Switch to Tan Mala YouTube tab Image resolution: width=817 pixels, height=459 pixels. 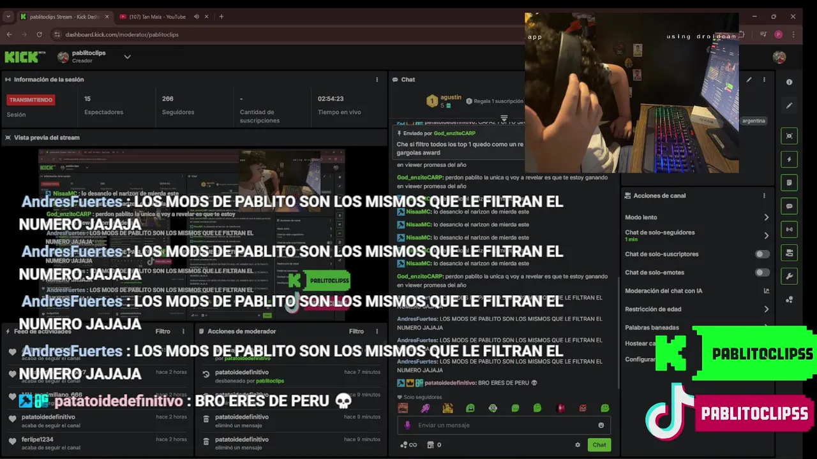[156, 17]
